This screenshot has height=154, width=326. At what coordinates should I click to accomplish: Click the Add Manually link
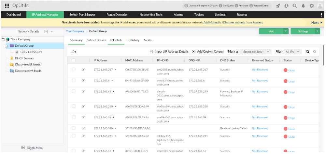point(212,22)
